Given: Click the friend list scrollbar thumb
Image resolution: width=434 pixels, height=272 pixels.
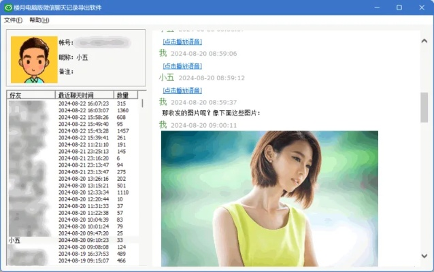Looking at the screenshot, I should 142,103.
